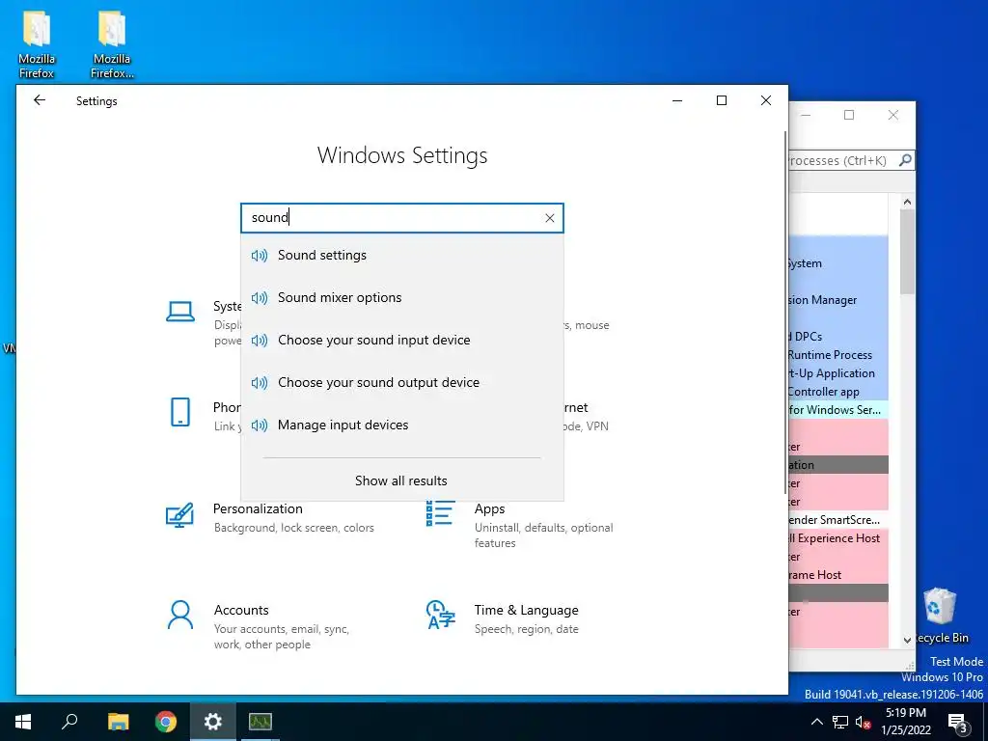
Task: Open Time & Language icon
Action: (x=440, y=615)
